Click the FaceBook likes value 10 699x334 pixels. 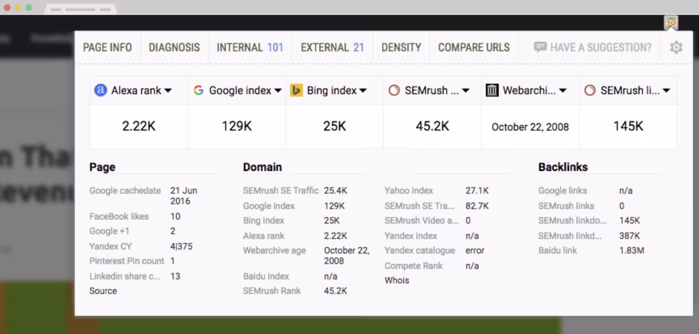175,216
